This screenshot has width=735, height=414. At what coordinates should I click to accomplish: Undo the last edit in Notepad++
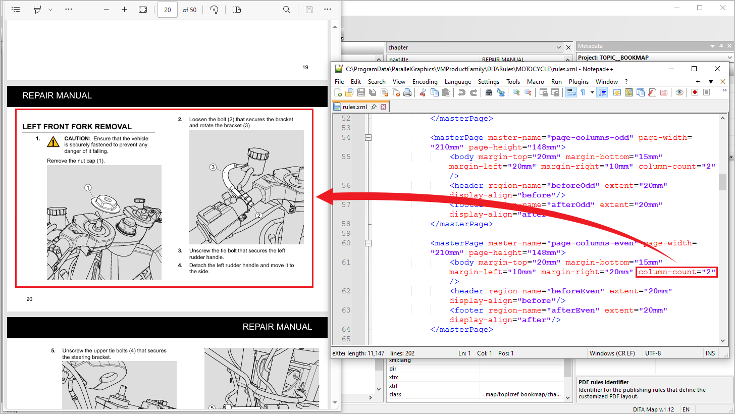tap(461, 92)
